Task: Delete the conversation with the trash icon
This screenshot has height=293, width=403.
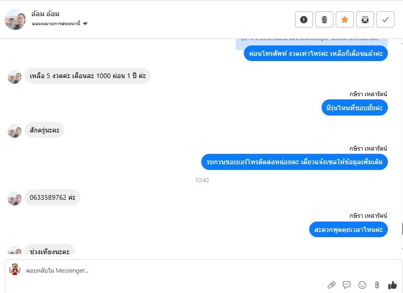Action: pos(324,19)
